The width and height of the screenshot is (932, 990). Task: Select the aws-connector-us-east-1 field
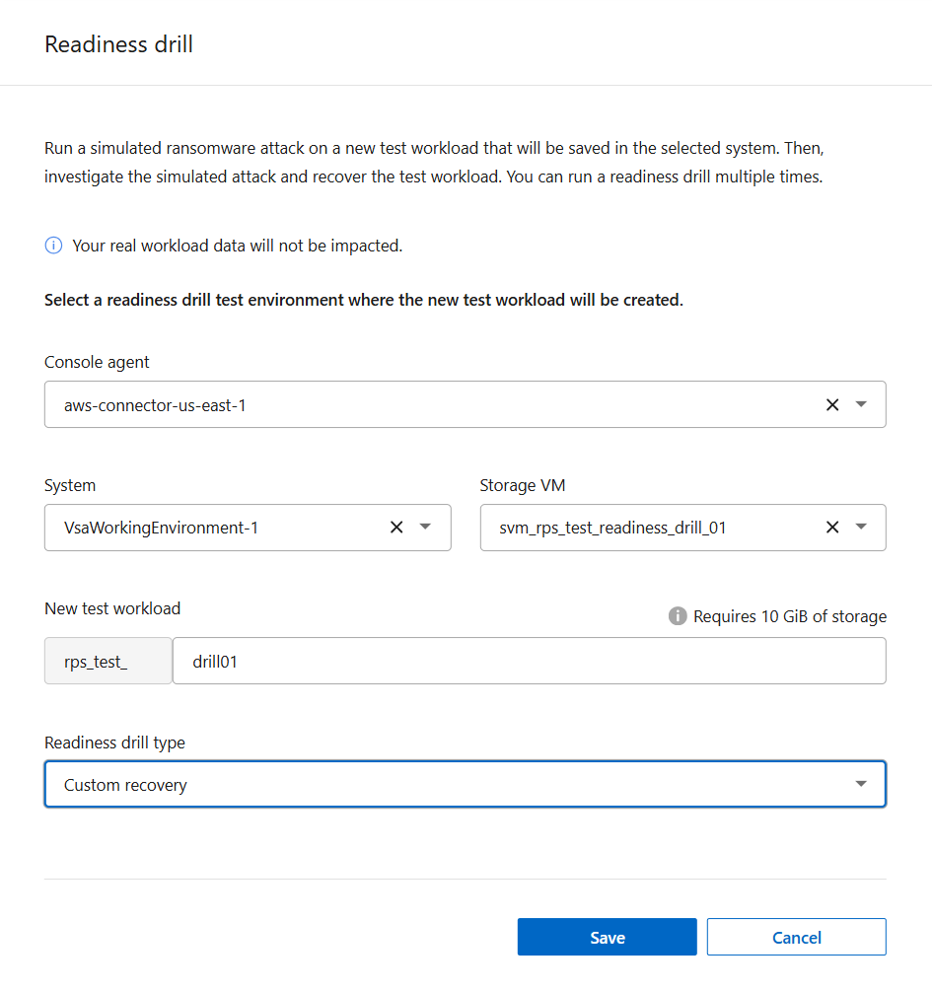point(394,404)
